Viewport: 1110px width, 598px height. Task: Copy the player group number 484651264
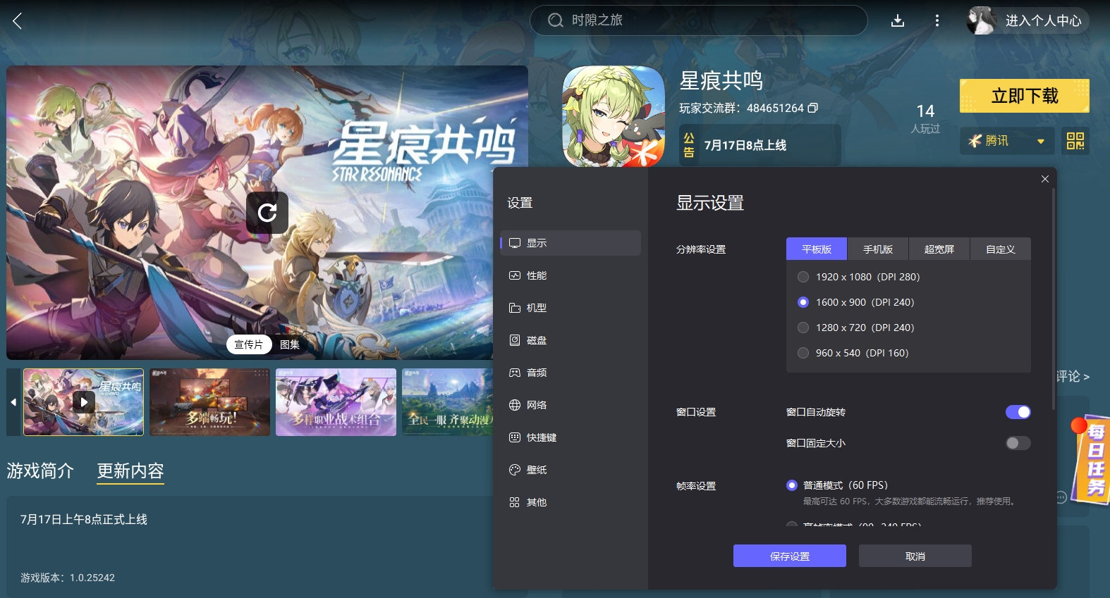pyautogui.click(x=813, y=108)
